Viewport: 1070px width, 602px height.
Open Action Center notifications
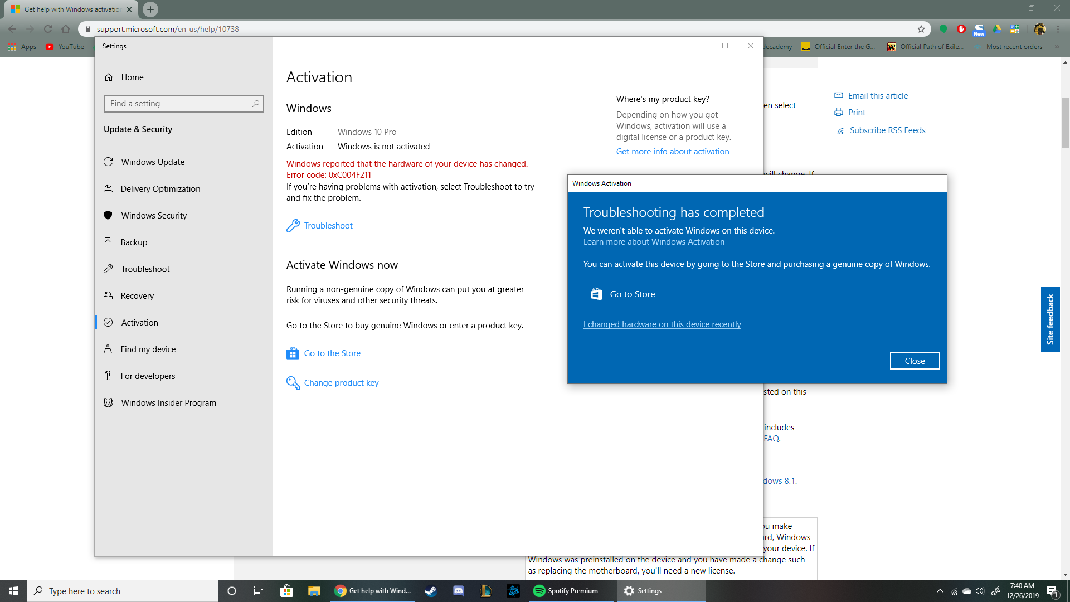(1052, 591)
